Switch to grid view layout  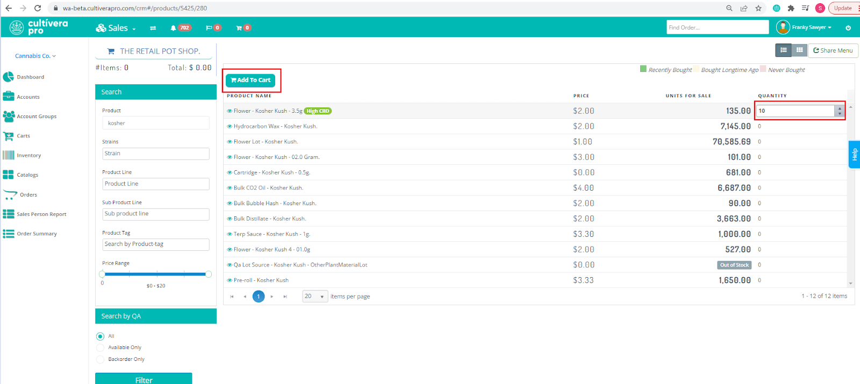[x=800, y=50]
